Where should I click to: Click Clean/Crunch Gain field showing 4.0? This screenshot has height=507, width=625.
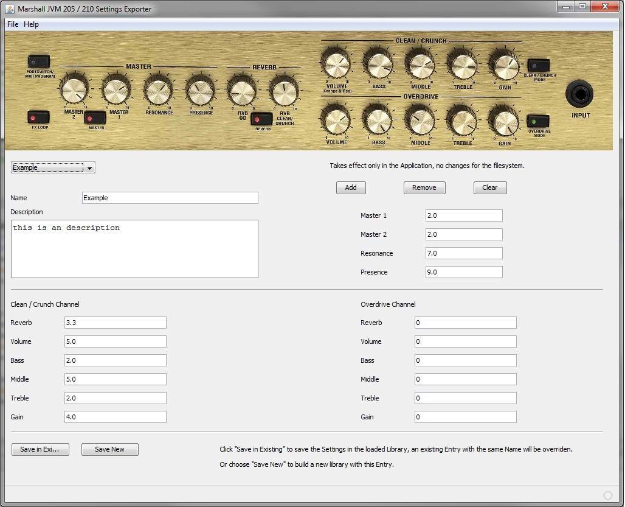(115, 417)
